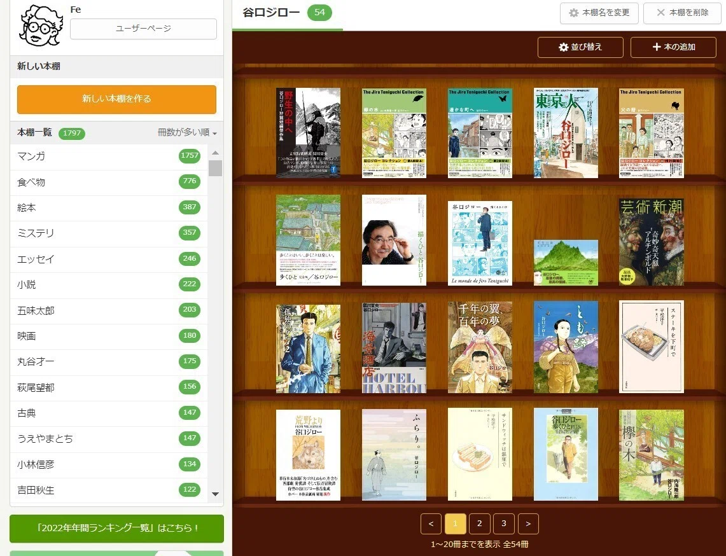The height and width of the screenshot is (556, 726).
Task: Click page 1 in pagination
Action: coord(455,524)
